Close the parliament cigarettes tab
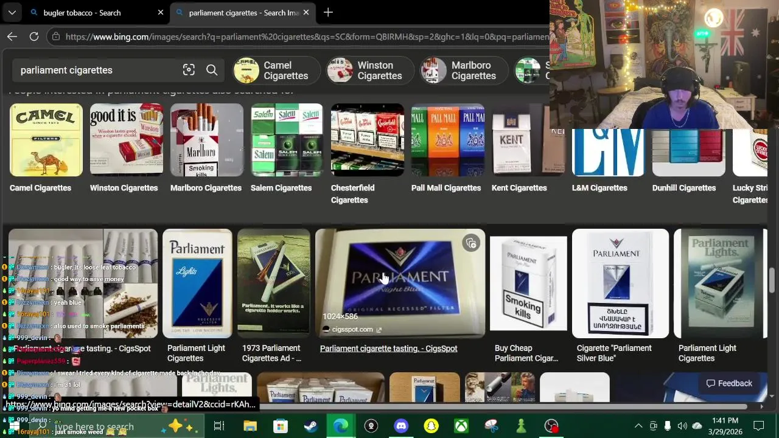 [x=306, y=12]
